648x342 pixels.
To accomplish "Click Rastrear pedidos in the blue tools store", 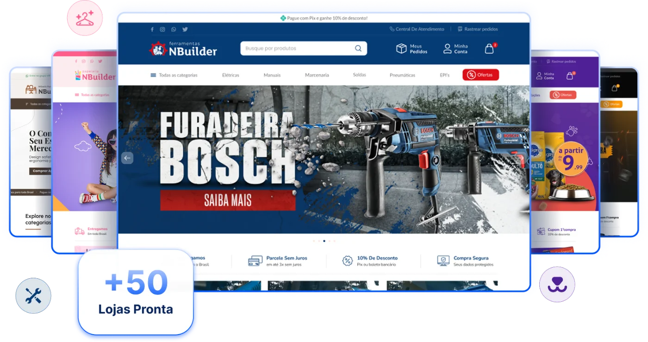I will click(478, 29).
